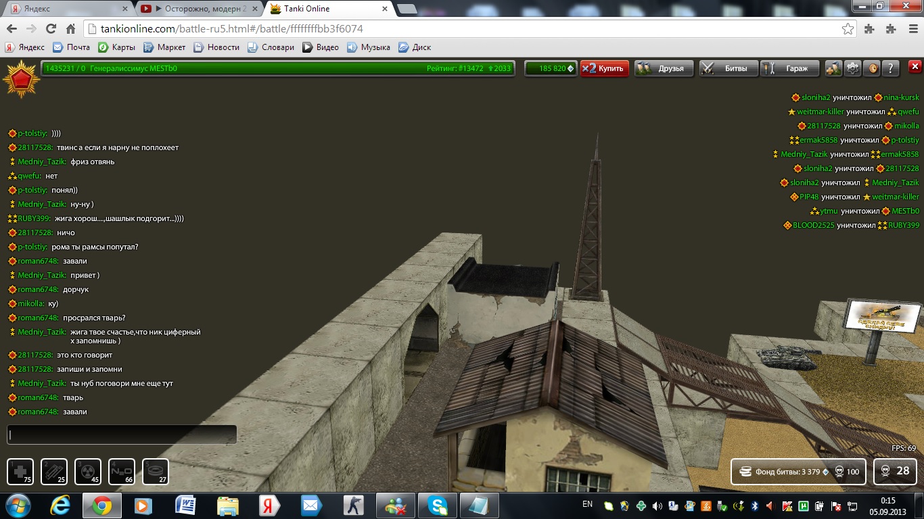This screenshot has width=924, height=519.
Task: Open the Гараж garage
Action: tap(789, 68)
